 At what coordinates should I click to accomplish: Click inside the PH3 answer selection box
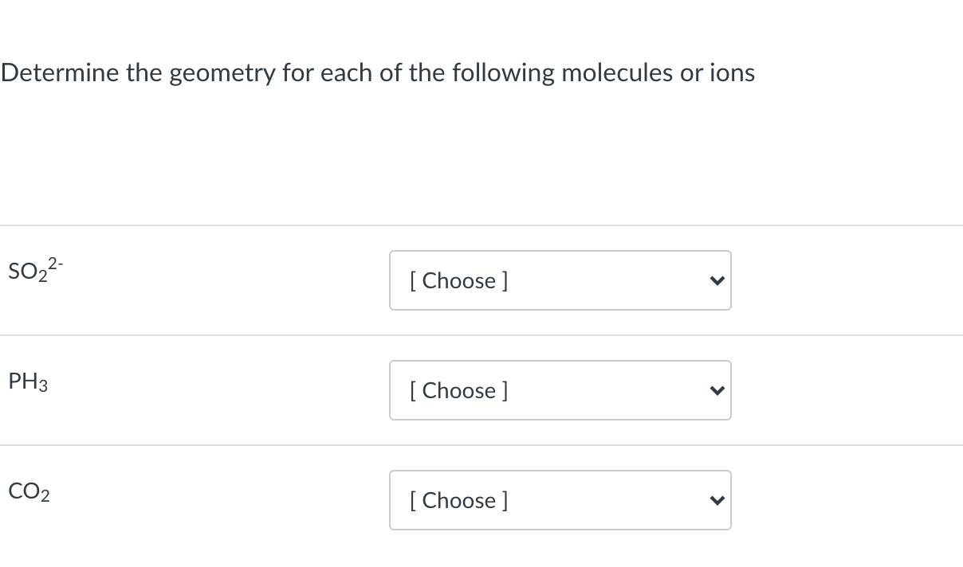tap(558, 390)
